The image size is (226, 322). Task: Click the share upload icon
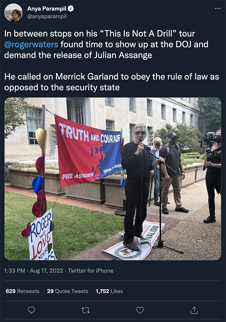coord(194,310)
